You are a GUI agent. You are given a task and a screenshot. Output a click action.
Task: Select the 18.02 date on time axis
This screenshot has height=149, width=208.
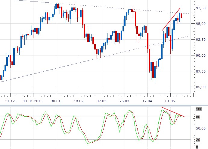[x=79, y=101]
